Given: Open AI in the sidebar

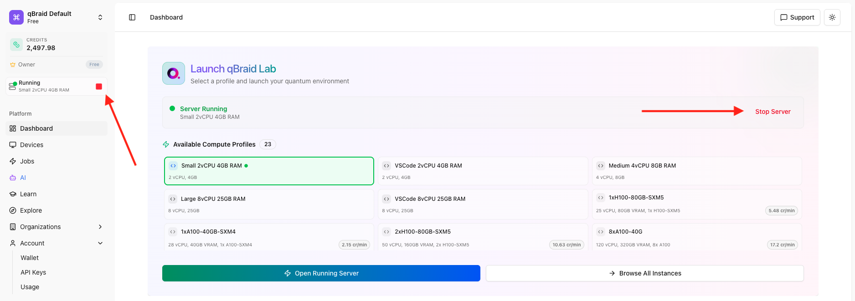Looking at the screenshot, I should click(57, 178).
